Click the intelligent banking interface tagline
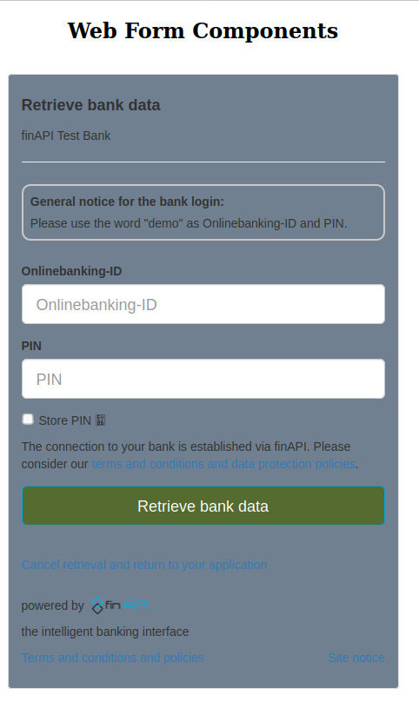Screen dimensions: 419x708 [105, 632]
